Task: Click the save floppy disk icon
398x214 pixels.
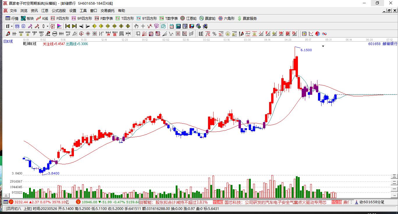Action: click(x=191, y=26)
